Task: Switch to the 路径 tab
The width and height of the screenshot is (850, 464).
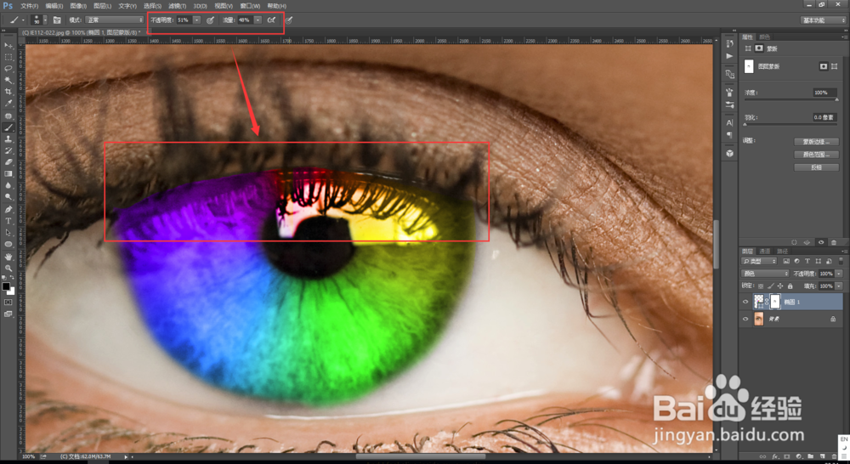Action: click(782, 251)
